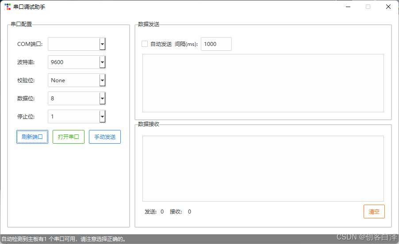Select the None parity value
Image resolution: width=399 pixels, height=244 pixels.
tap(58, 80)
